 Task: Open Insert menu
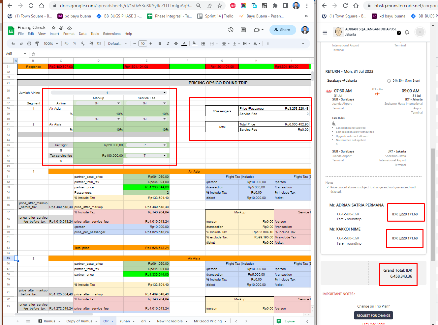54,34
